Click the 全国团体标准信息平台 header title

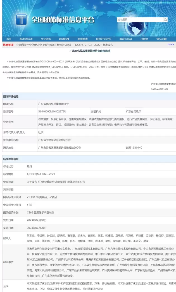(63, 20)
